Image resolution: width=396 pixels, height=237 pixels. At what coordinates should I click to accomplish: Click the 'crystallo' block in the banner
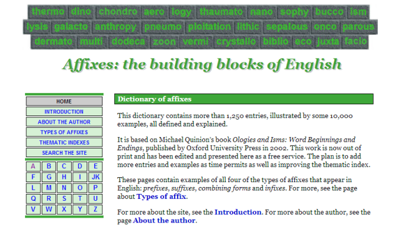(x=236, y=41)
